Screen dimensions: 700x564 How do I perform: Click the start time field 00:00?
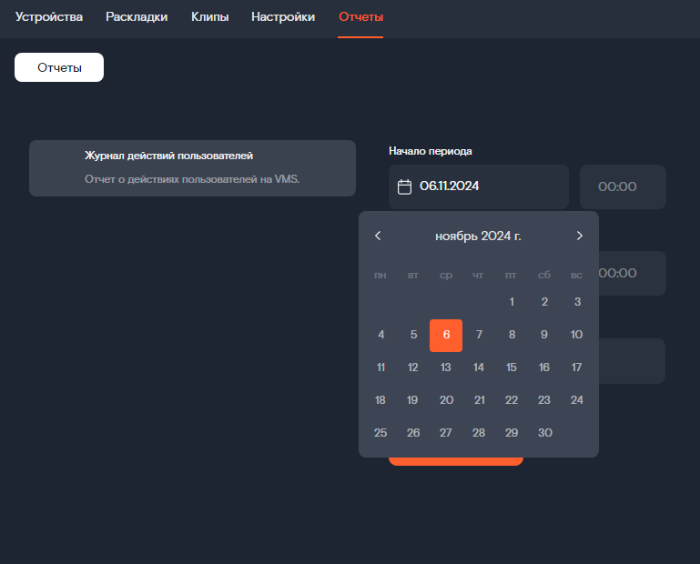coord(623,186)
